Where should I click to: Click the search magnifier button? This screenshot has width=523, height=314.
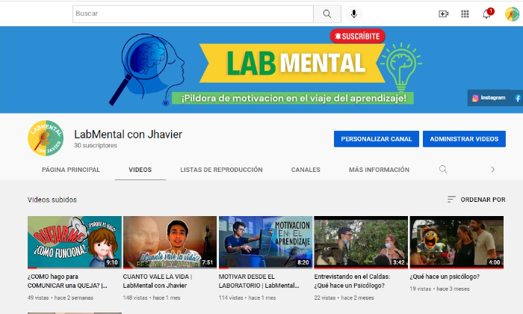pyautogui.click(x=327, y=13)
